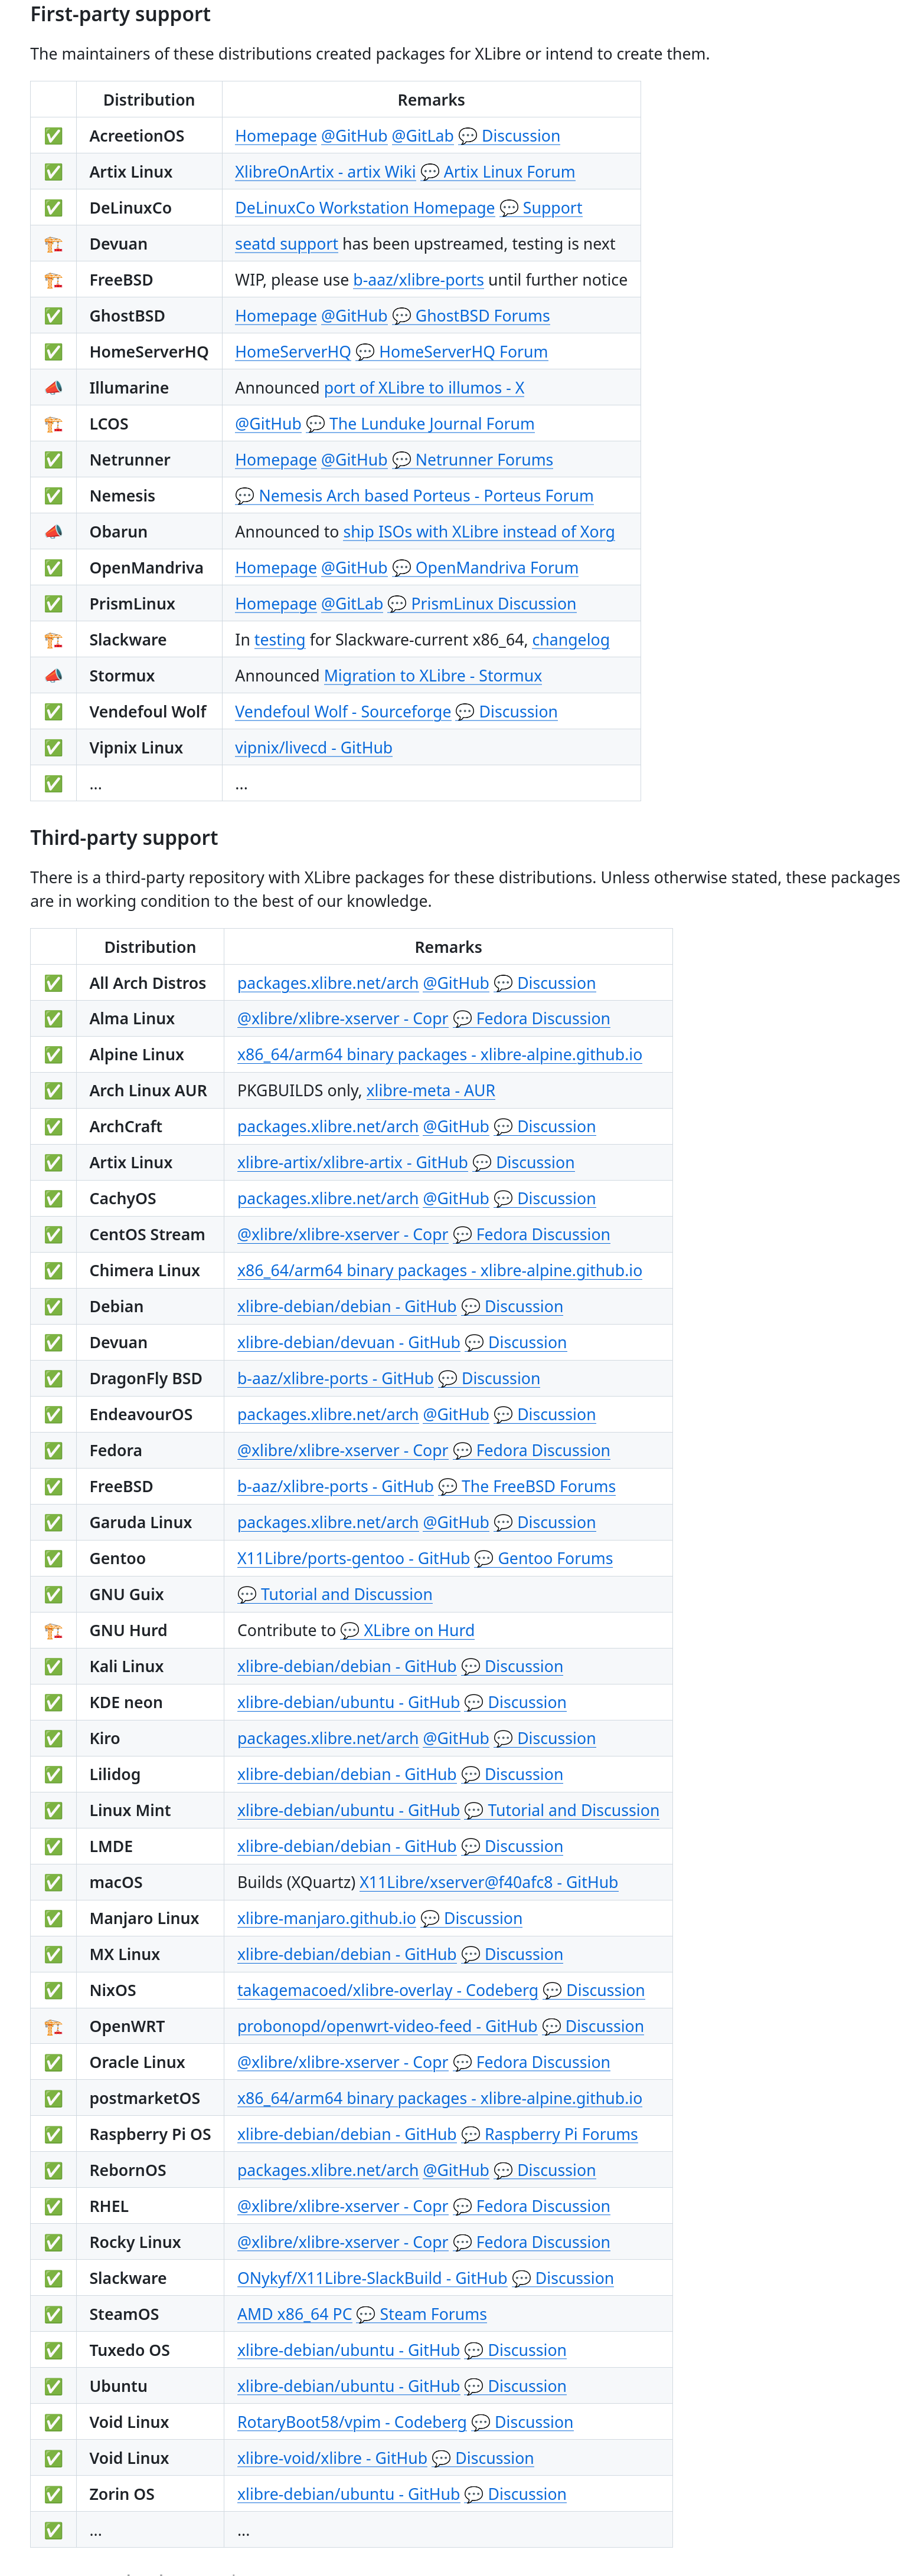Screen dimensions: 918x2576
Task: Open takagemacoed/xlibre-overlay - Codeberg link
Action: coord(387,1991)
